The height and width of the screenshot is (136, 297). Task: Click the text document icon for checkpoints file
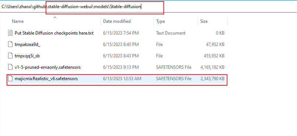coord(10,33)
